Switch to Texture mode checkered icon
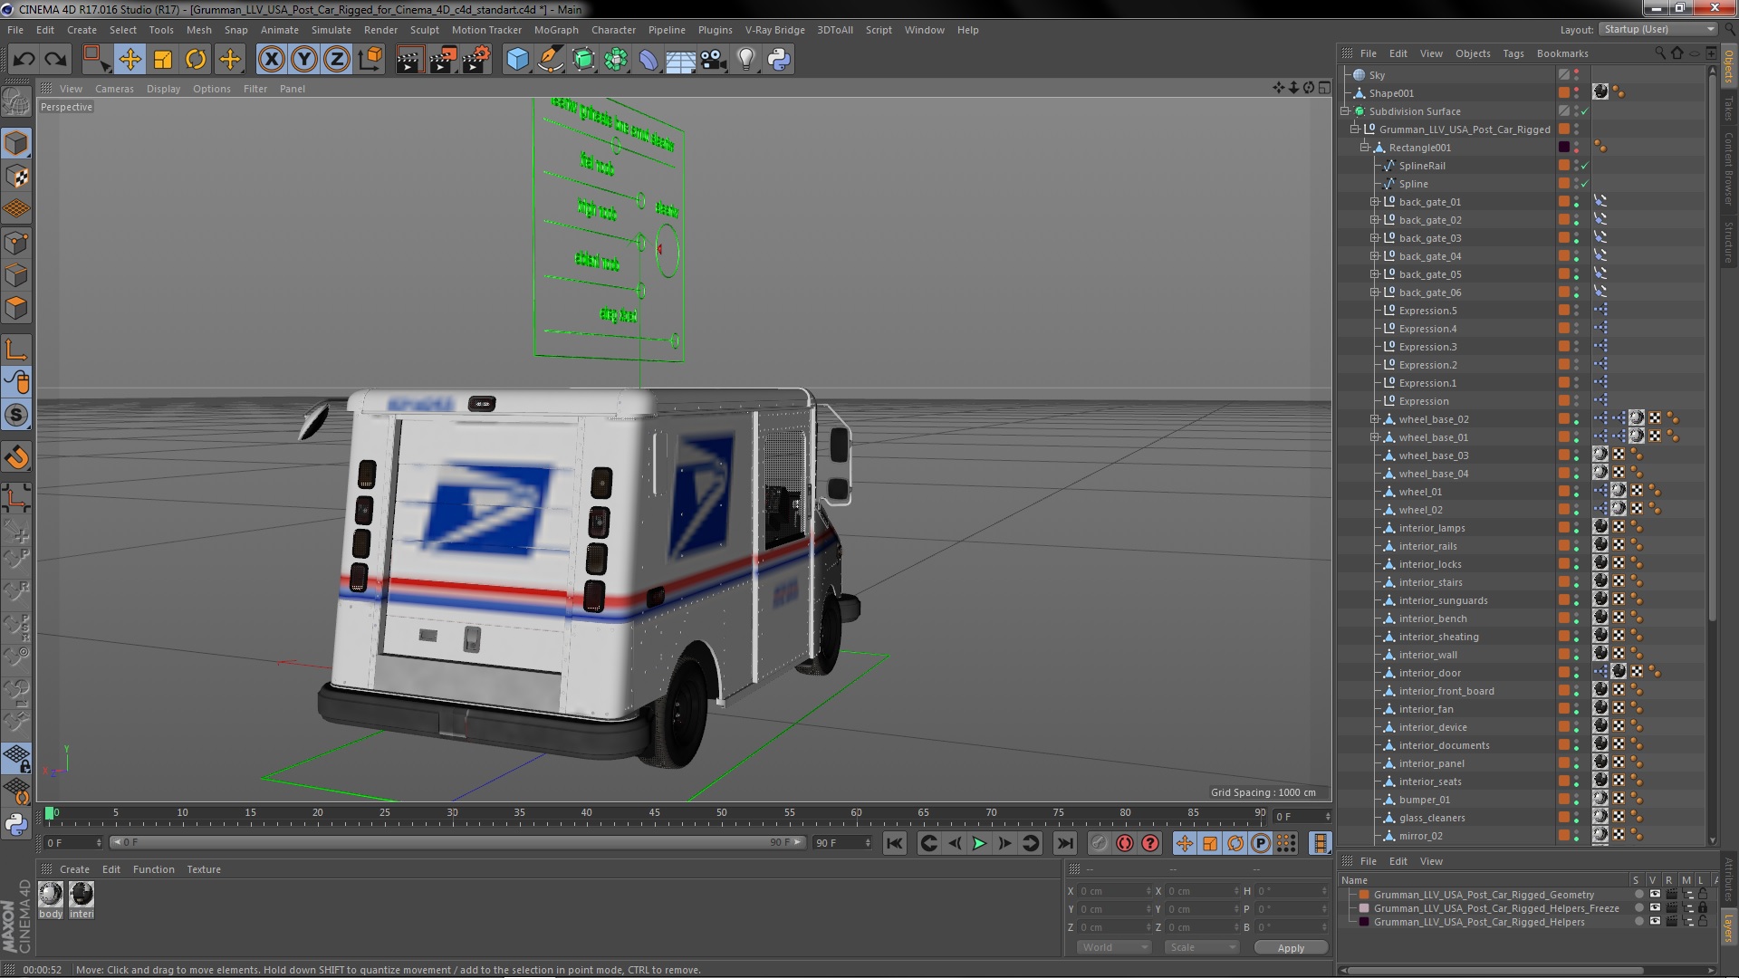 point(16,177)
